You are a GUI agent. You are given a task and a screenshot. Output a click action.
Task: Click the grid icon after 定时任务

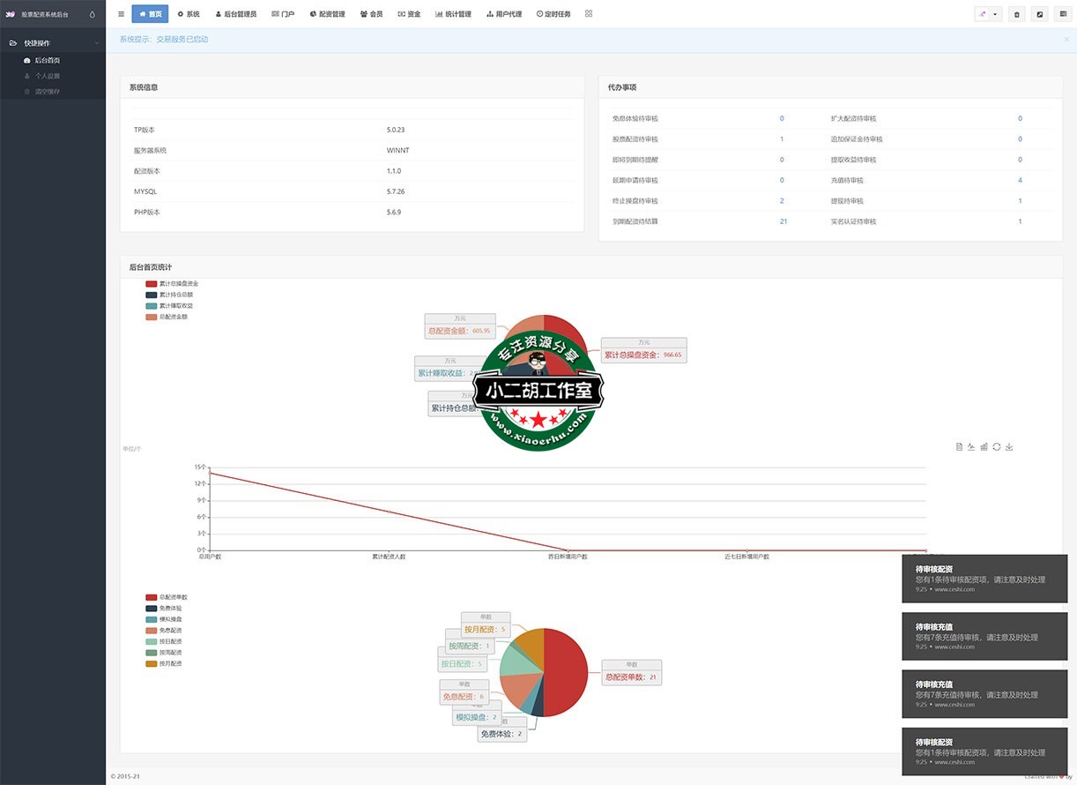tap(589, 14)
